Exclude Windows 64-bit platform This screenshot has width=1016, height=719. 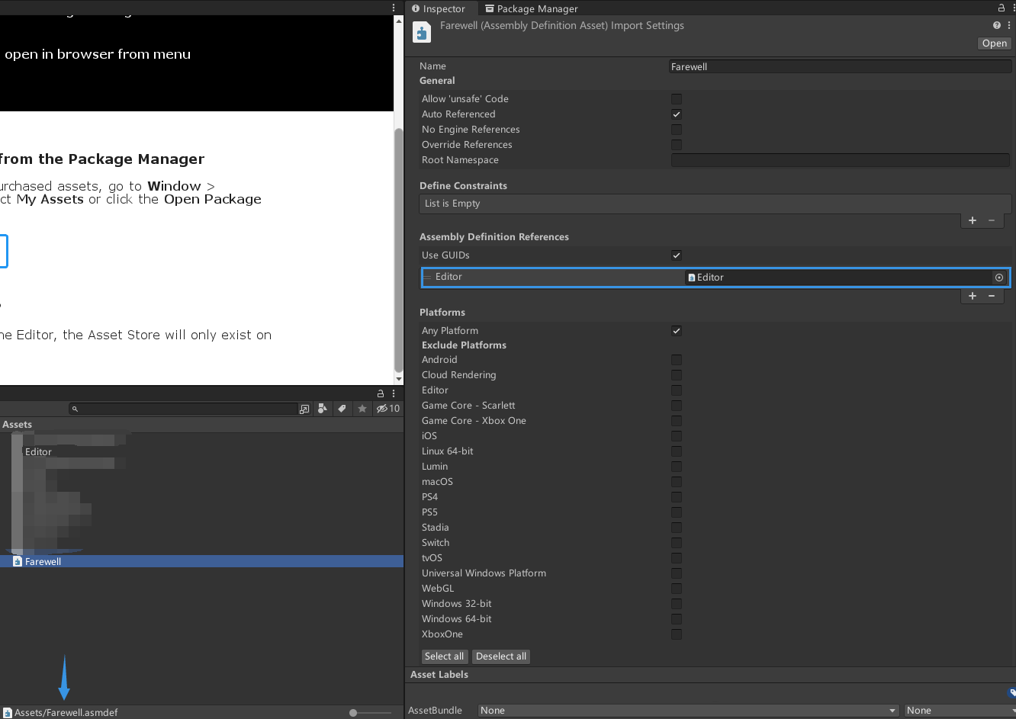tap(677, 619)
